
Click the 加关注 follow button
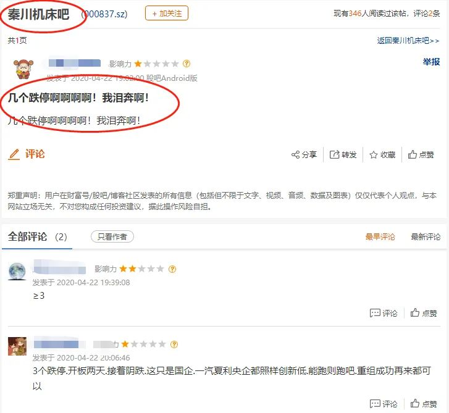pyautogui.click(x=167, y=14)
